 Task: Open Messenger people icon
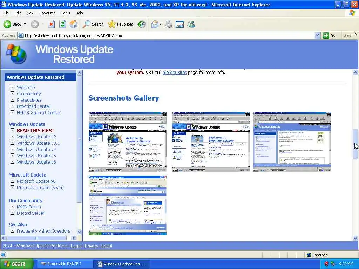(191, 24)
